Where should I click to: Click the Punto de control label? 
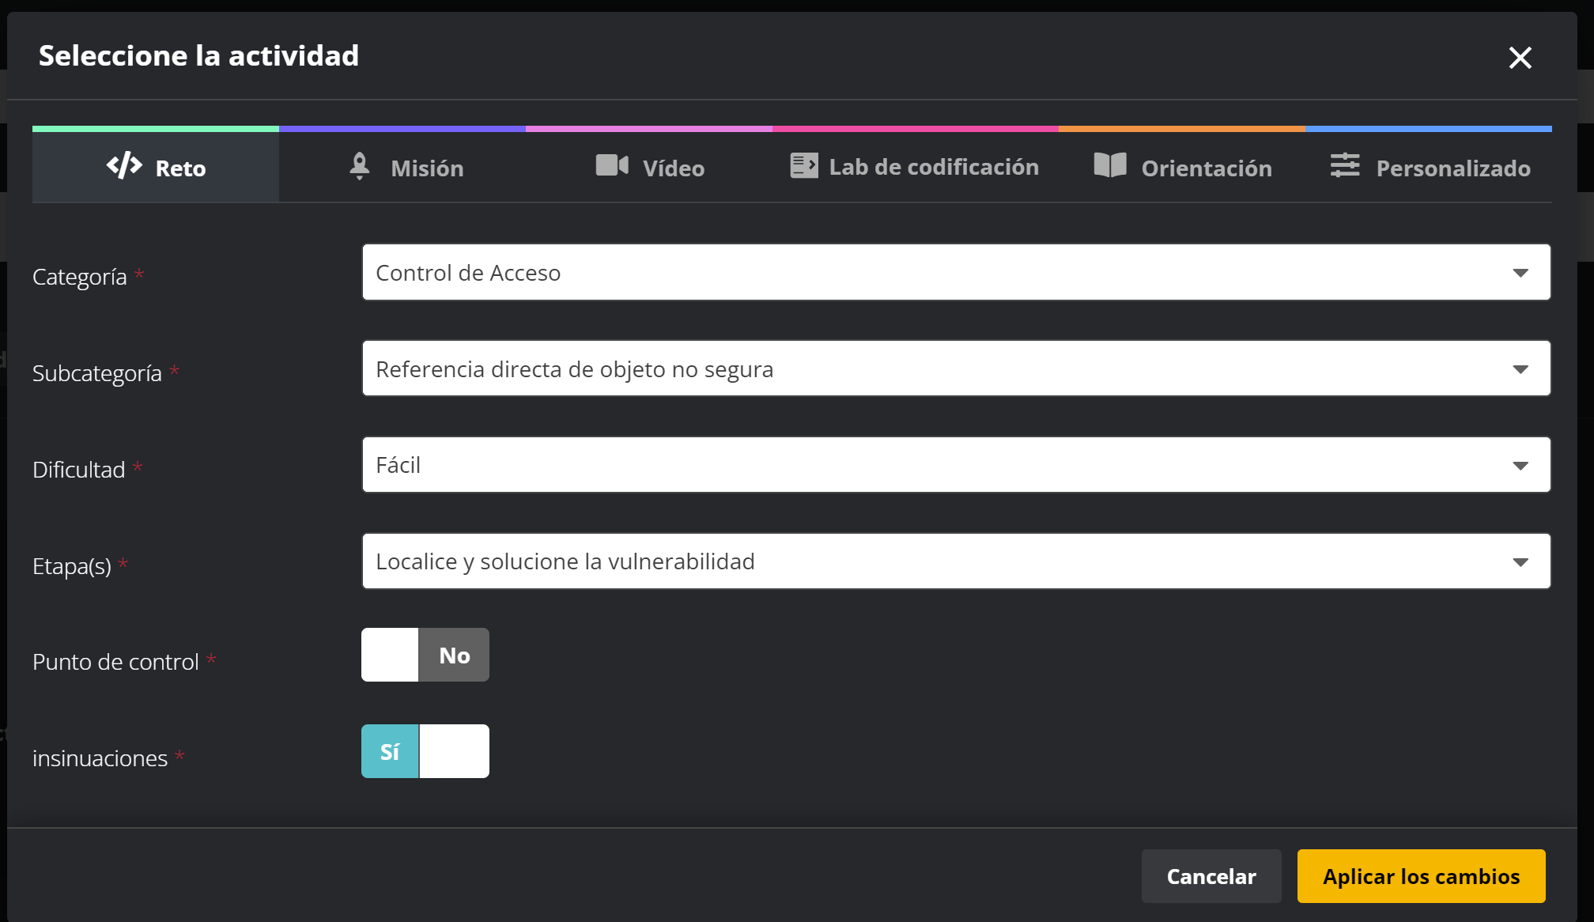point(115,662)
